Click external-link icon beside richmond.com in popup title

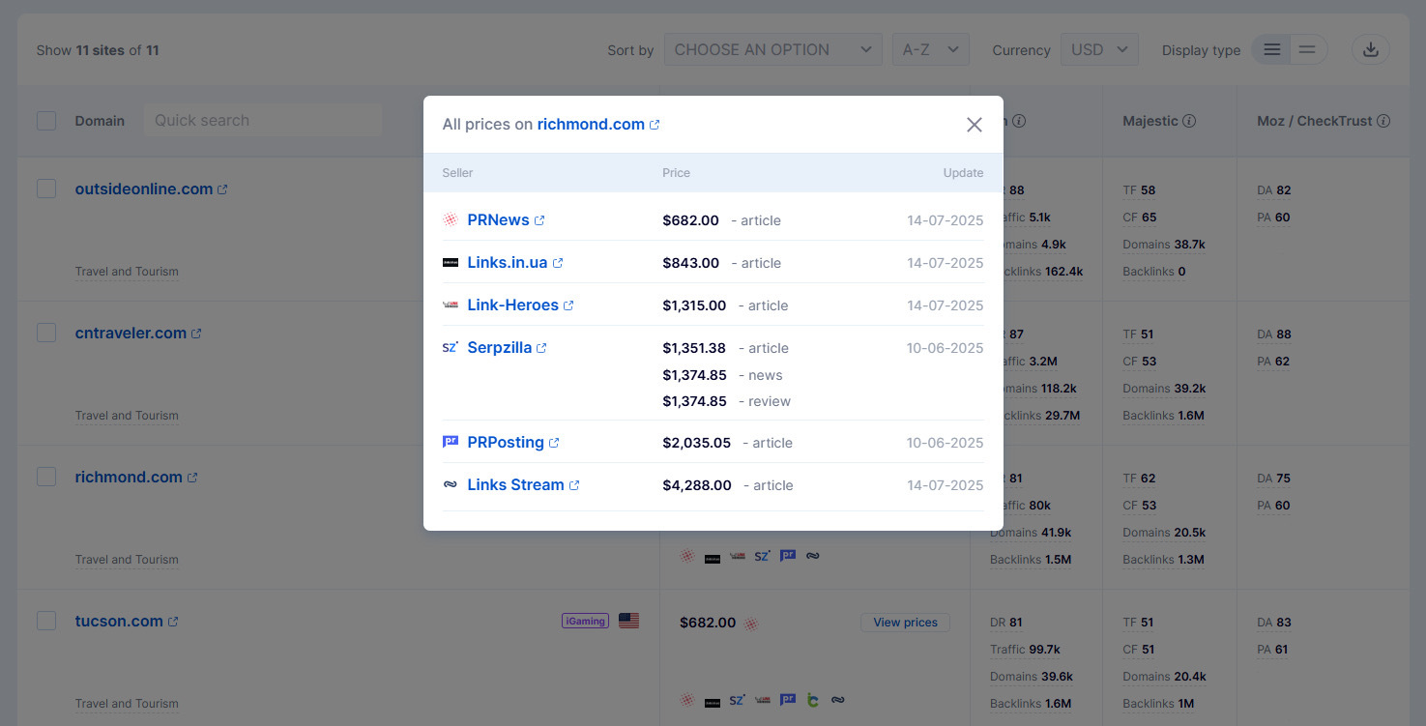point(655,125)
